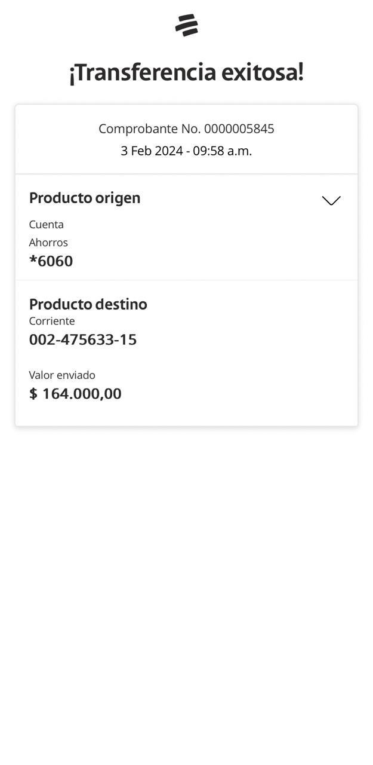373x765 pixels.
Task: Click the 'Producto destino' section title
Action: (88, 304)
